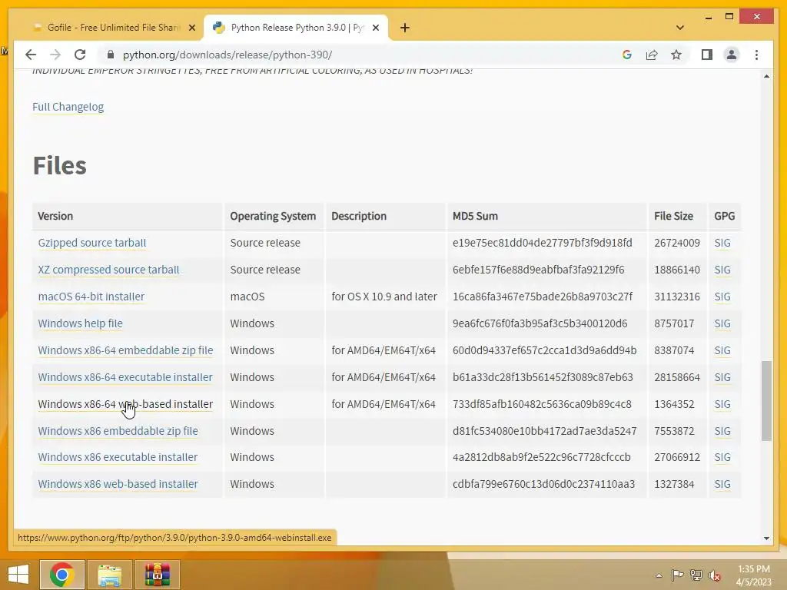Open network status tray icon
The image size is (787, 590).
(x=696, y=575)
